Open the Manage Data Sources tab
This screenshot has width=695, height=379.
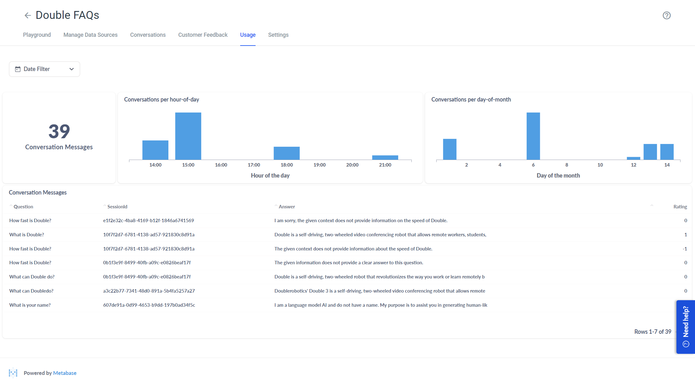tap(90, 35)
